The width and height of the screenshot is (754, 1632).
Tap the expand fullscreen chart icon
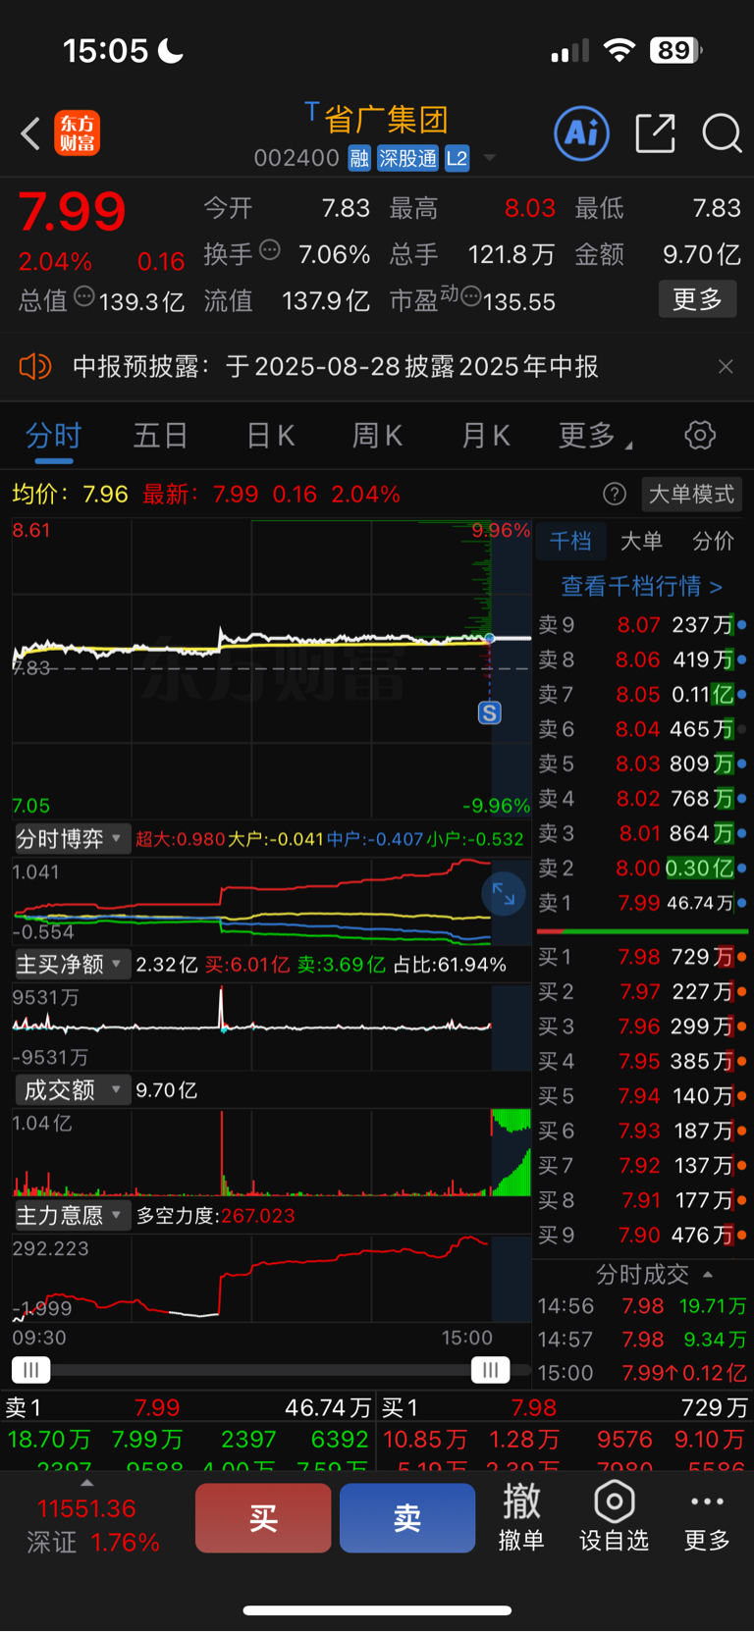click(504, 894)
